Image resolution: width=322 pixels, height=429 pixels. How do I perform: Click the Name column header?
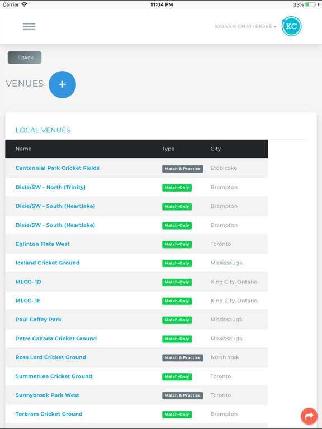23,149
